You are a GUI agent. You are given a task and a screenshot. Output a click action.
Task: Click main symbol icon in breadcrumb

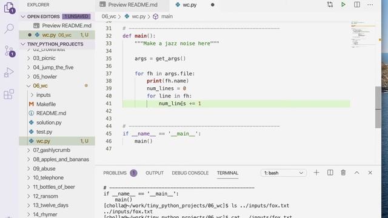coord(155,16)
